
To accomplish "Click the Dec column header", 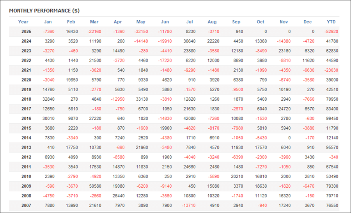I will coord(308,22).
